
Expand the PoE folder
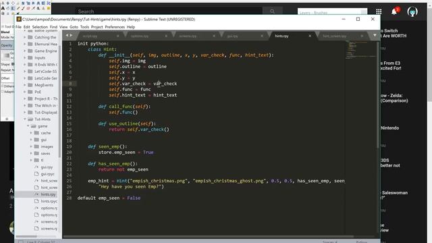click(x=25, y=92)
